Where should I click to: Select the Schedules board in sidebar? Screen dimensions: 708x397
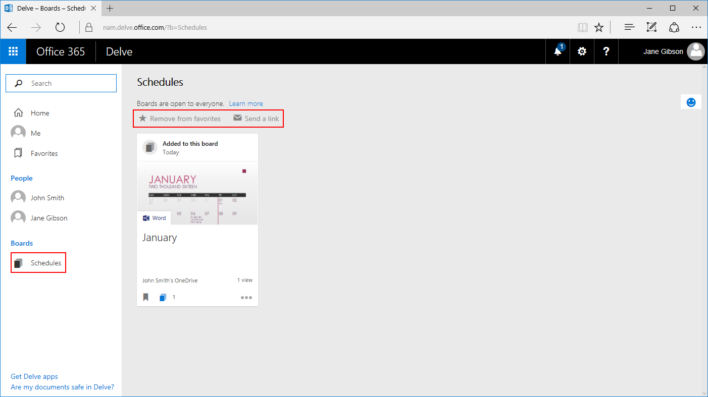(x=38, y=263)
